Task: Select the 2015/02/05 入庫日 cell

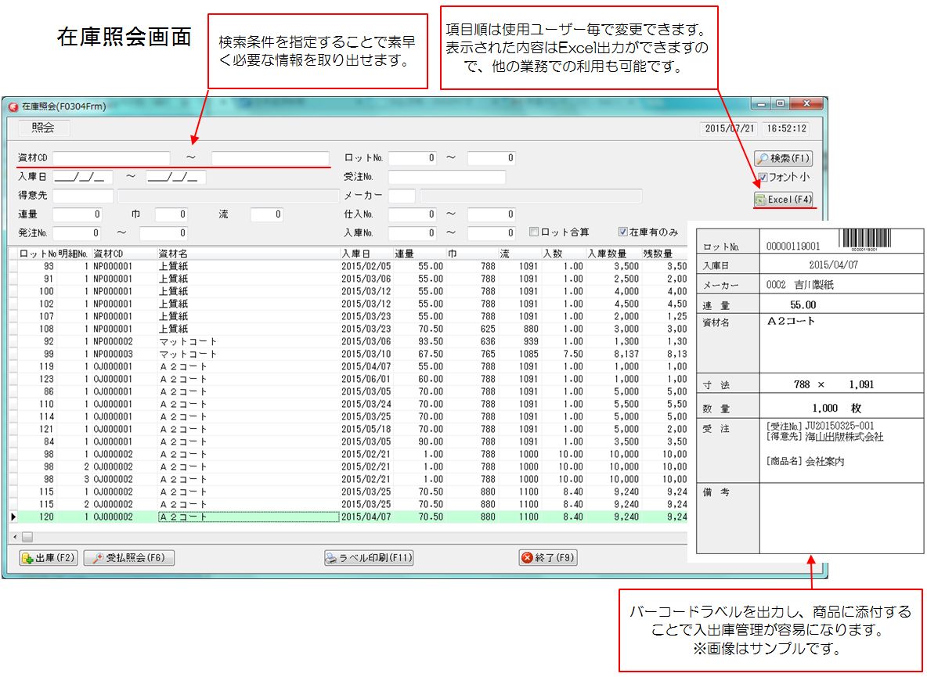Action: click(x=366, y=266)
